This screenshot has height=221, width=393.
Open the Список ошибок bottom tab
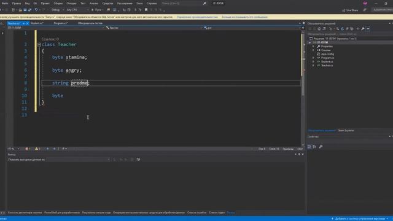click(196, 213)
